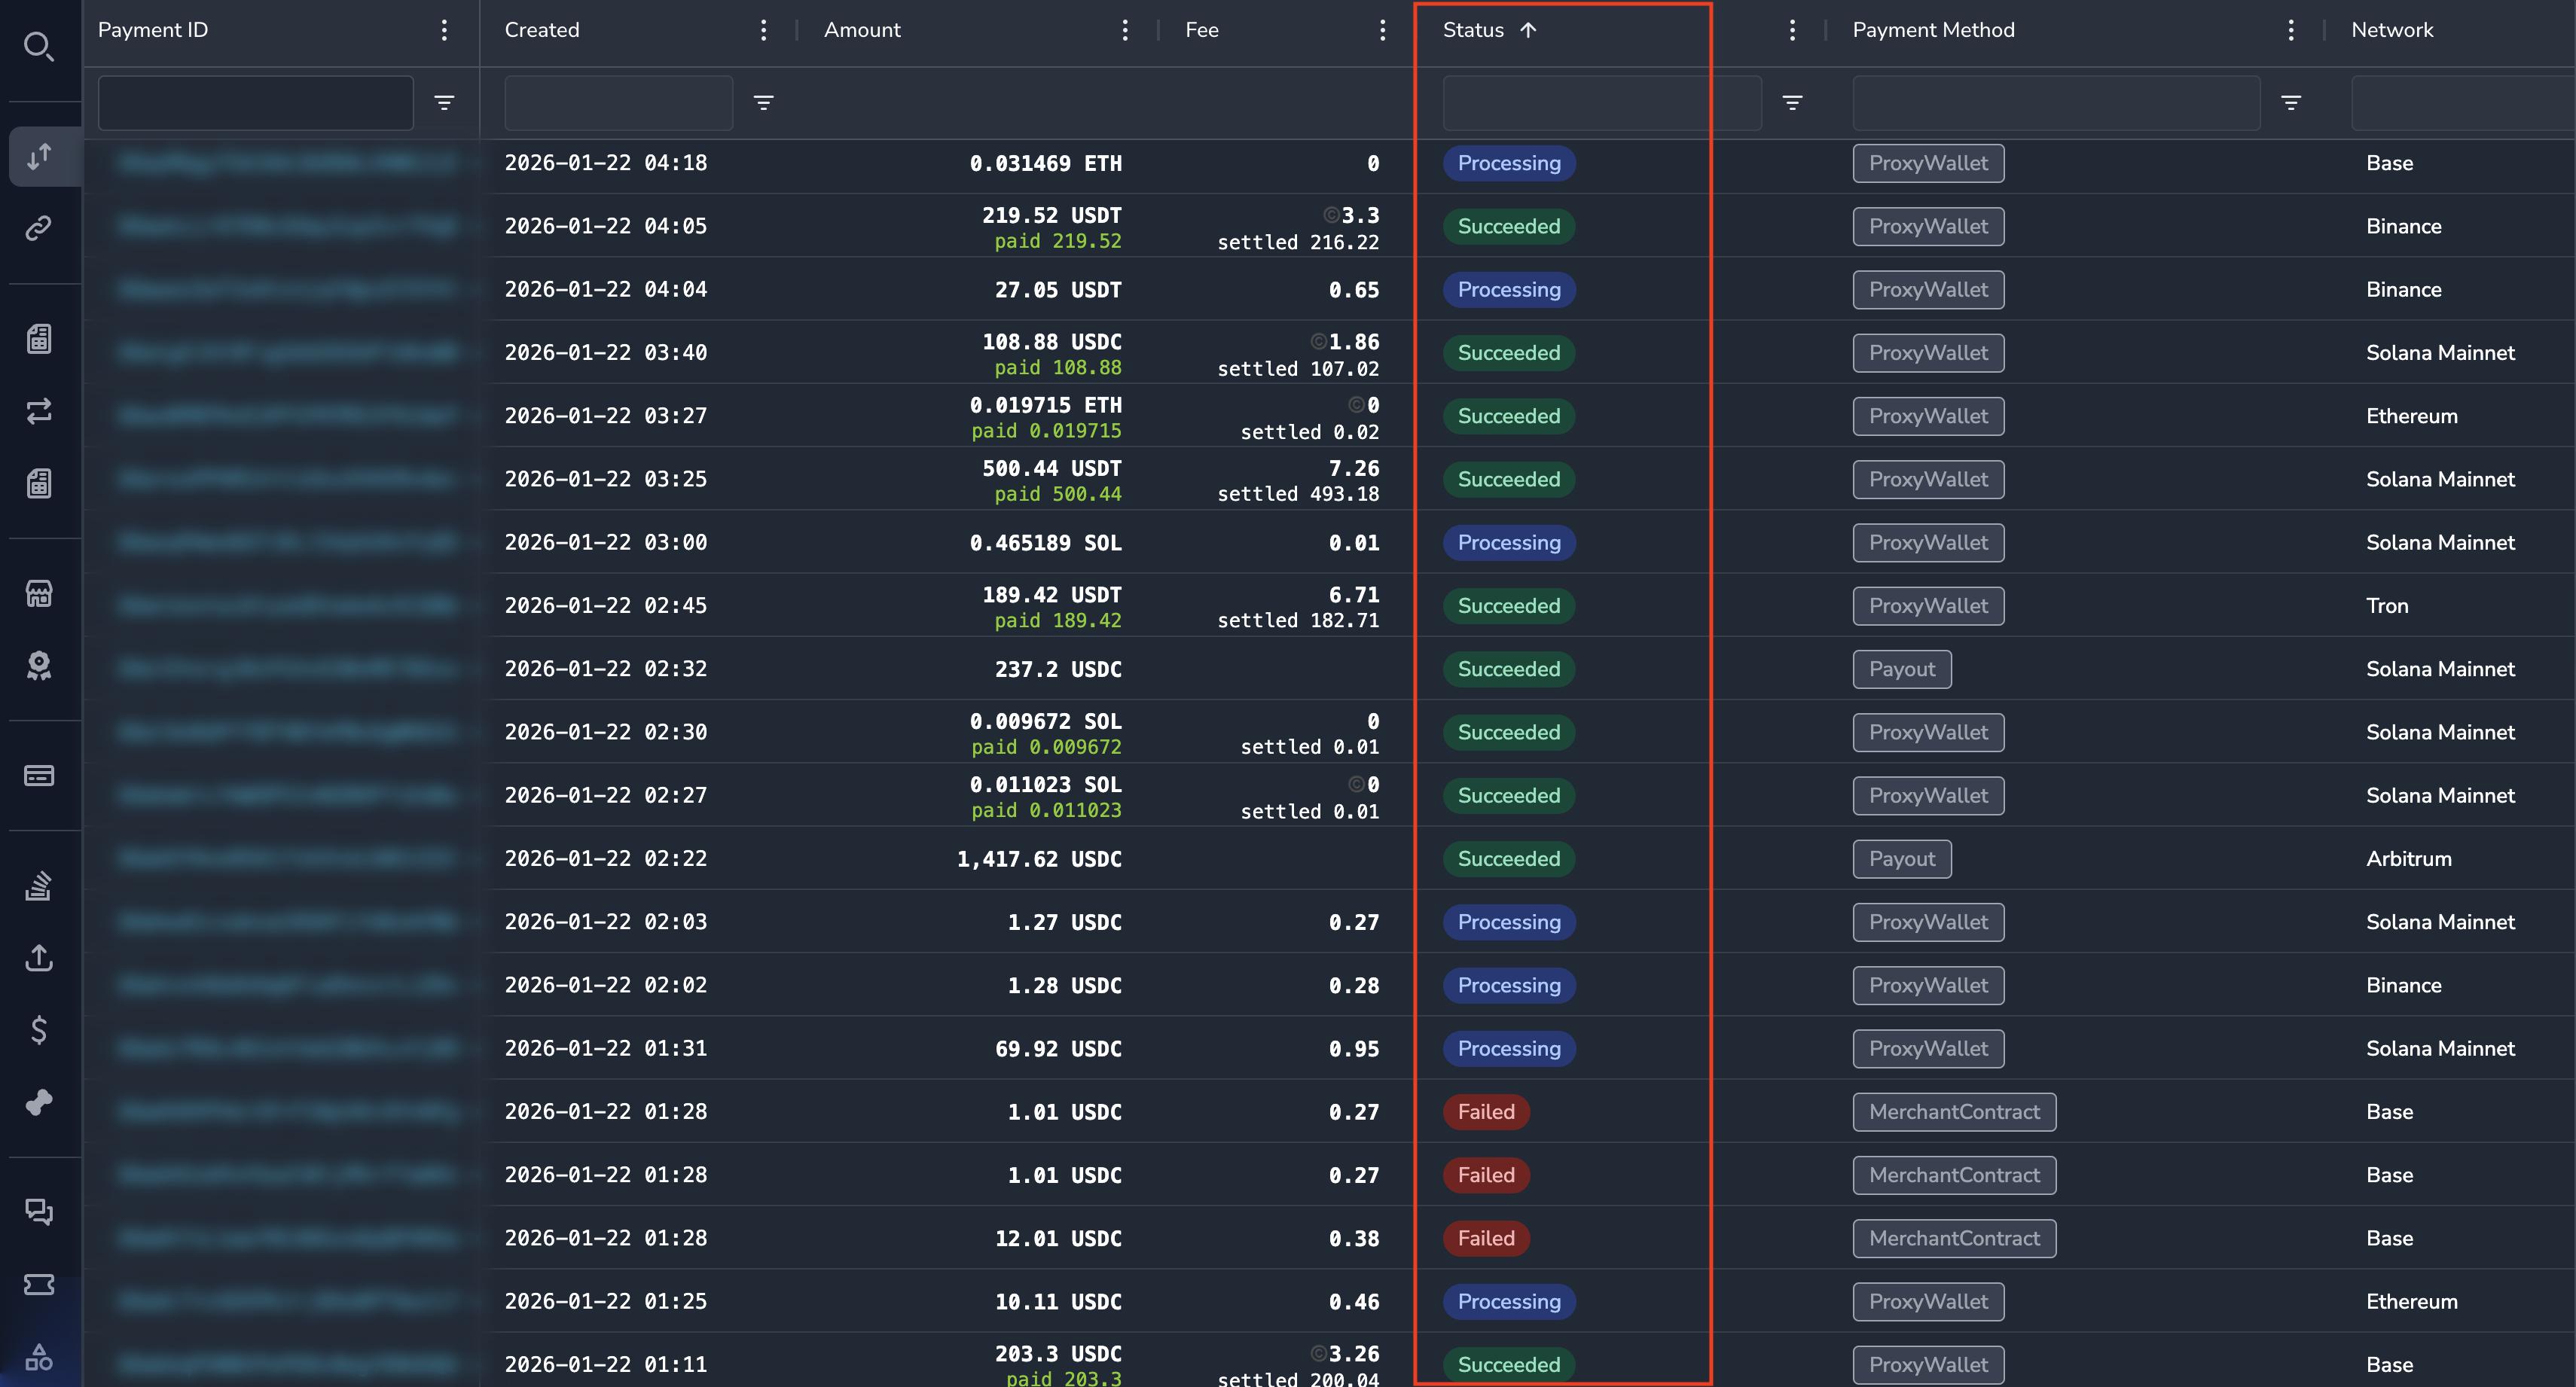The image size is (2576, 1387).
Task: Click the Failed badge on the 12.01 USDC row
Action: [1486, 1238]
